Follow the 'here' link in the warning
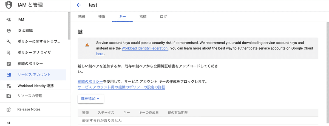 coord(100,54)
